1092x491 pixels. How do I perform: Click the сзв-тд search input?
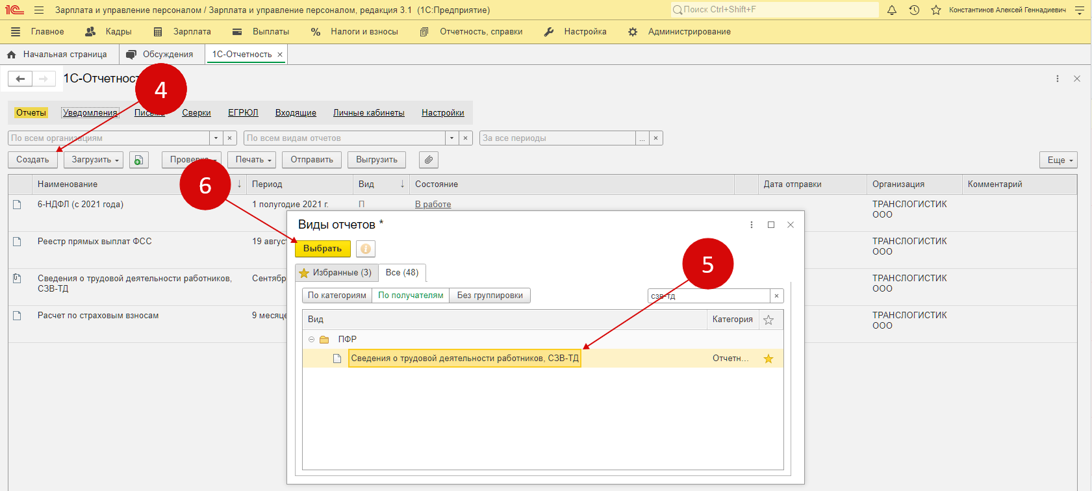point(709,296)
